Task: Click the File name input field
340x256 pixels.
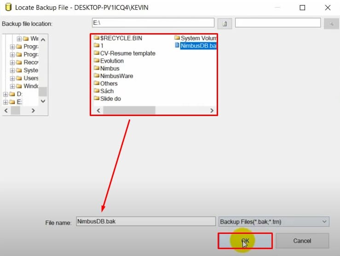Action: pos(146,221)
